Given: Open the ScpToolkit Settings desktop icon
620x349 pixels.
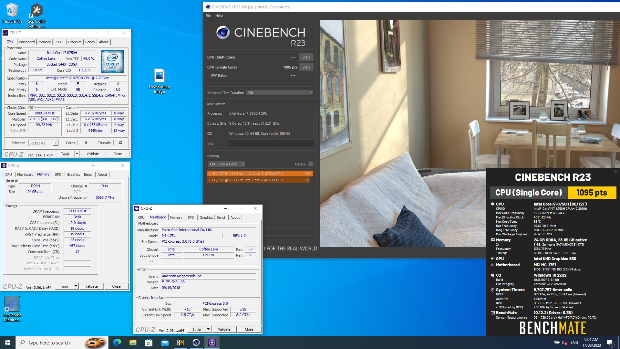Looking at the screenshot, I should pyautogui.click(x=36, y=15).
